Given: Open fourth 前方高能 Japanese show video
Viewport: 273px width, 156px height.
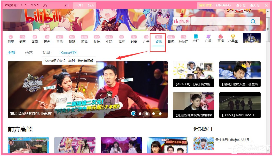Looking at the screenshot, I should [168, 145].
